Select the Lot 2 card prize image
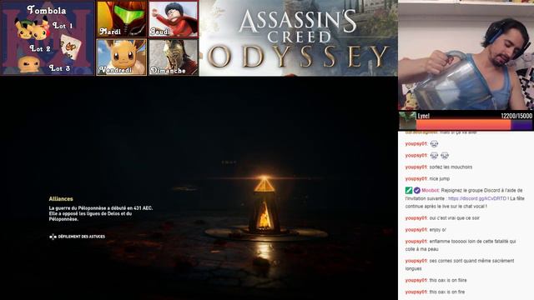Image resolution: width=534 pixels, height=300 pixels. tap(71, 47)
